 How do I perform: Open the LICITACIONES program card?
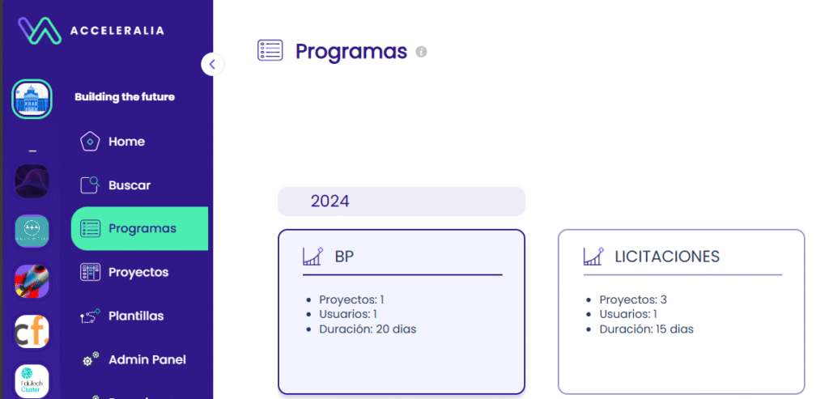coord(681,312)
